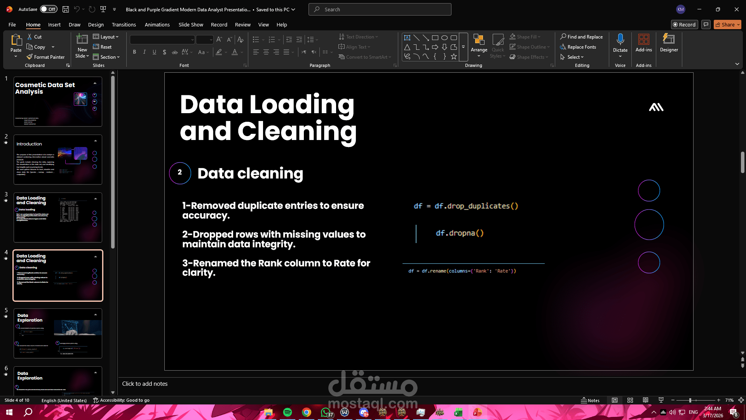Click the Arrange shapes icon
Image resolution: width=746 pixels, height=420 pixels.
479,40
